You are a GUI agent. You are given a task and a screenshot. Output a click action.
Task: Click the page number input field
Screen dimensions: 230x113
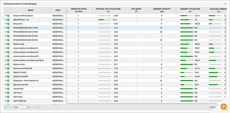[23, 107]
